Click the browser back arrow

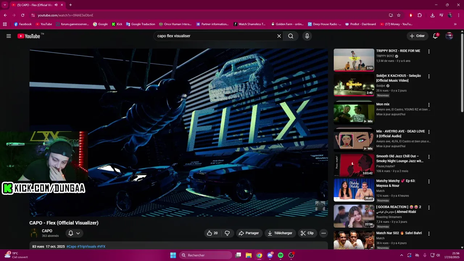click(x=5, y=15)
